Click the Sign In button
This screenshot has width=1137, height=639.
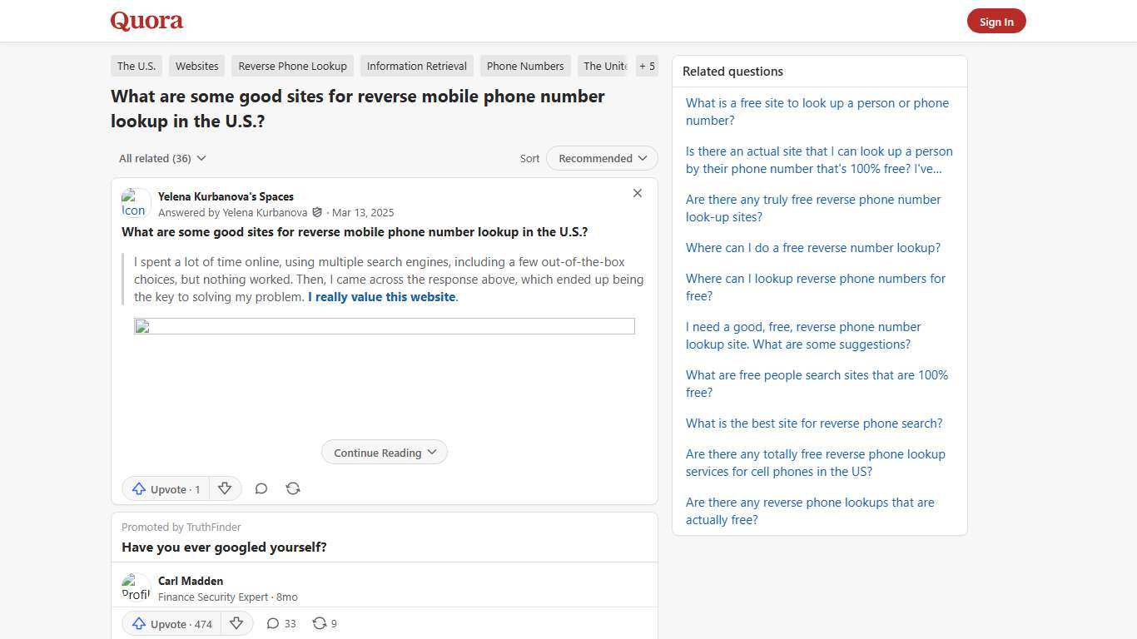(996, 21)
